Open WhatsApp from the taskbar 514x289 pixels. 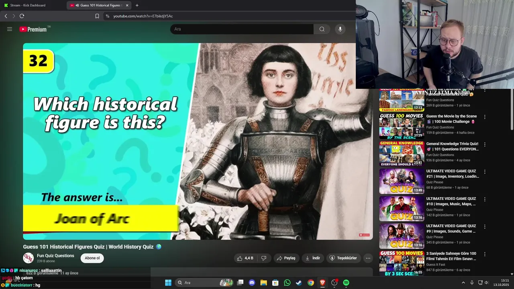(x=287, y=283)
